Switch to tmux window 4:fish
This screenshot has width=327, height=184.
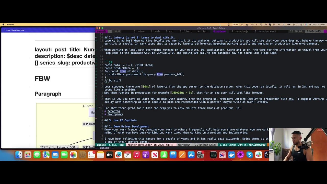(x=203, y=31)
